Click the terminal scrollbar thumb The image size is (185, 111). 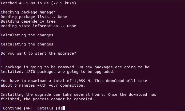(184, 105)
